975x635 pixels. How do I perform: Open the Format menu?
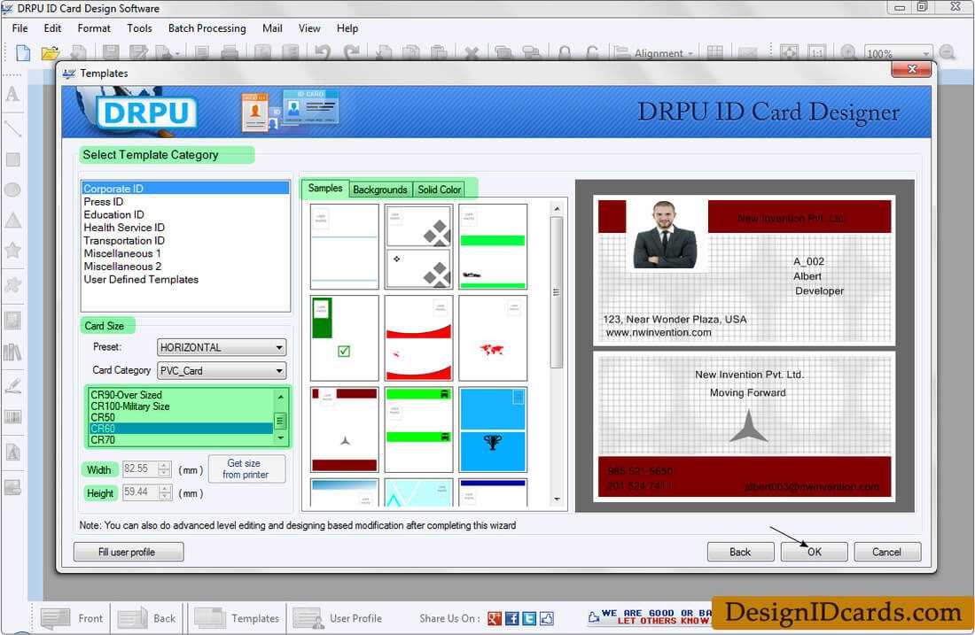(x=94, y=28)
